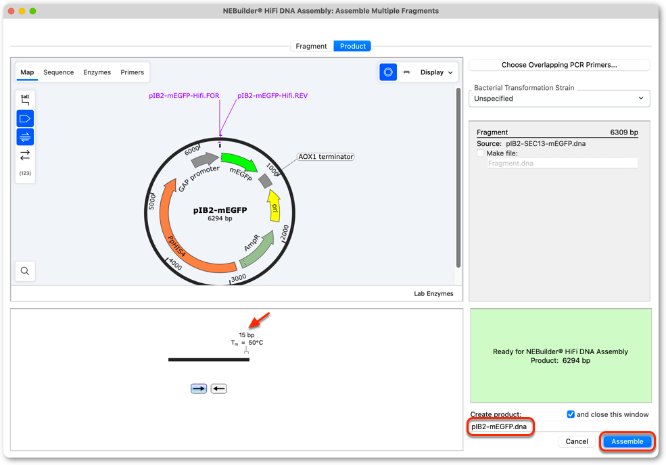Click the AmpR green feature arrow
The height and width of the screenshot is (465, 666).
pyautogui.click(x=259, y=249)
